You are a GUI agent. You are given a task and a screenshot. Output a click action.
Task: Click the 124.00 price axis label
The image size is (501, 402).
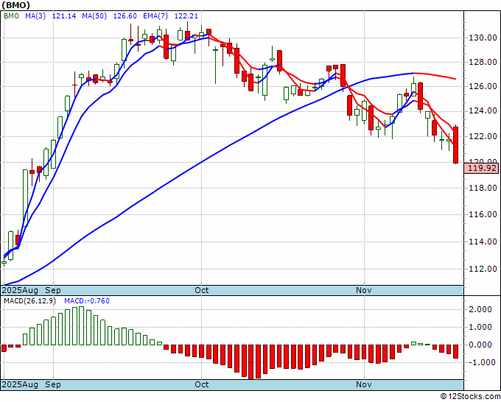(x=483, y=111)
